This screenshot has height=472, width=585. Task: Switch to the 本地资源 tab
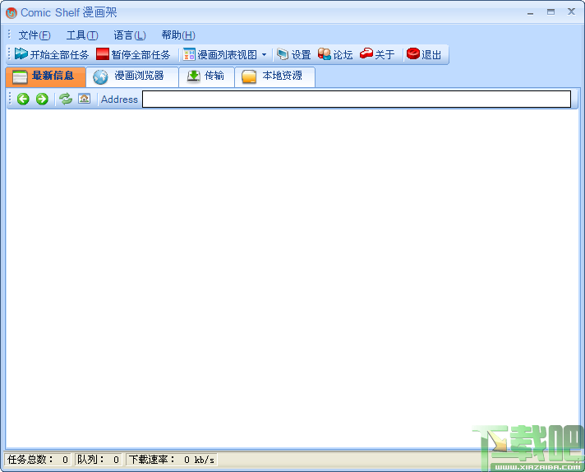(274, 77)
